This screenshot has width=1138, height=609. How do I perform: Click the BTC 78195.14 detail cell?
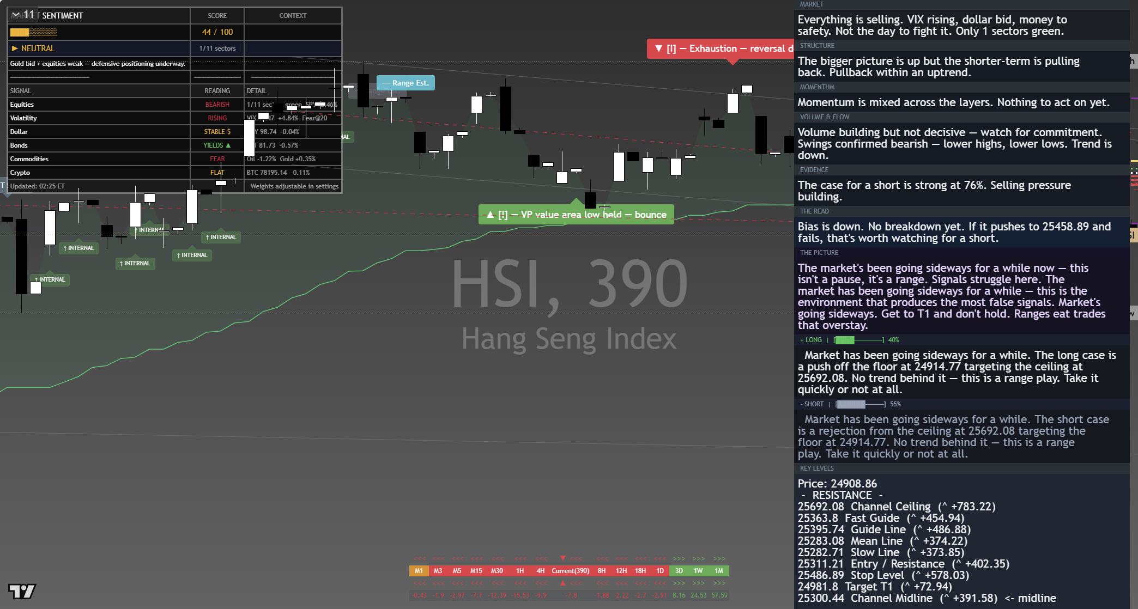pyautogui.click(x=293, y=173)
